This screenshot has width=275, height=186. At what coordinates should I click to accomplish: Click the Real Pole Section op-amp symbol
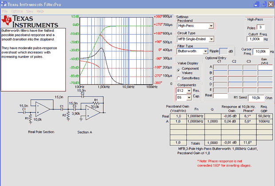(43, 109)
